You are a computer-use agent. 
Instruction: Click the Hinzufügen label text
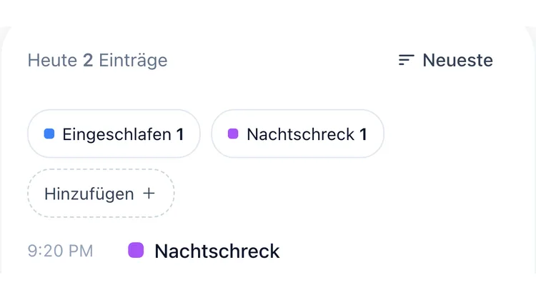coord(89,194)
